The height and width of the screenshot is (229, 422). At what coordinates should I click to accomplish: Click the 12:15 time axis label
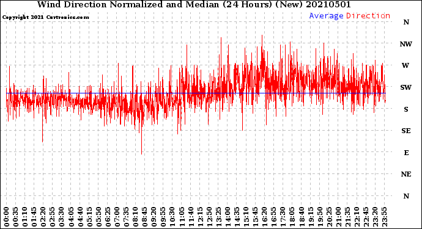200,217
